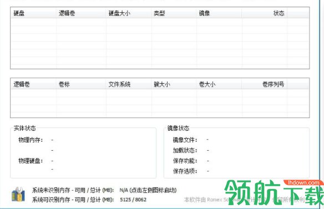
Task: Click the 文件系统 column header
Action: pos(129,84)
